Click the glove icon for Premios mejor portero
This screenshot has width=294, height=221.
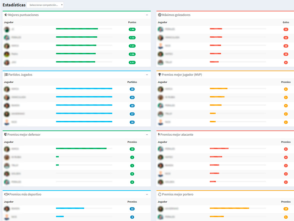pos(160,195)
